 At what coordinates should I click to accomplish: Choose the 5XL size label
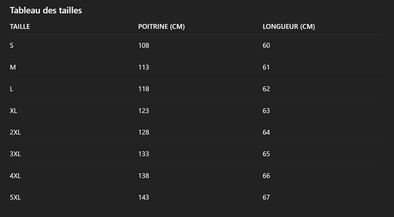15,197
